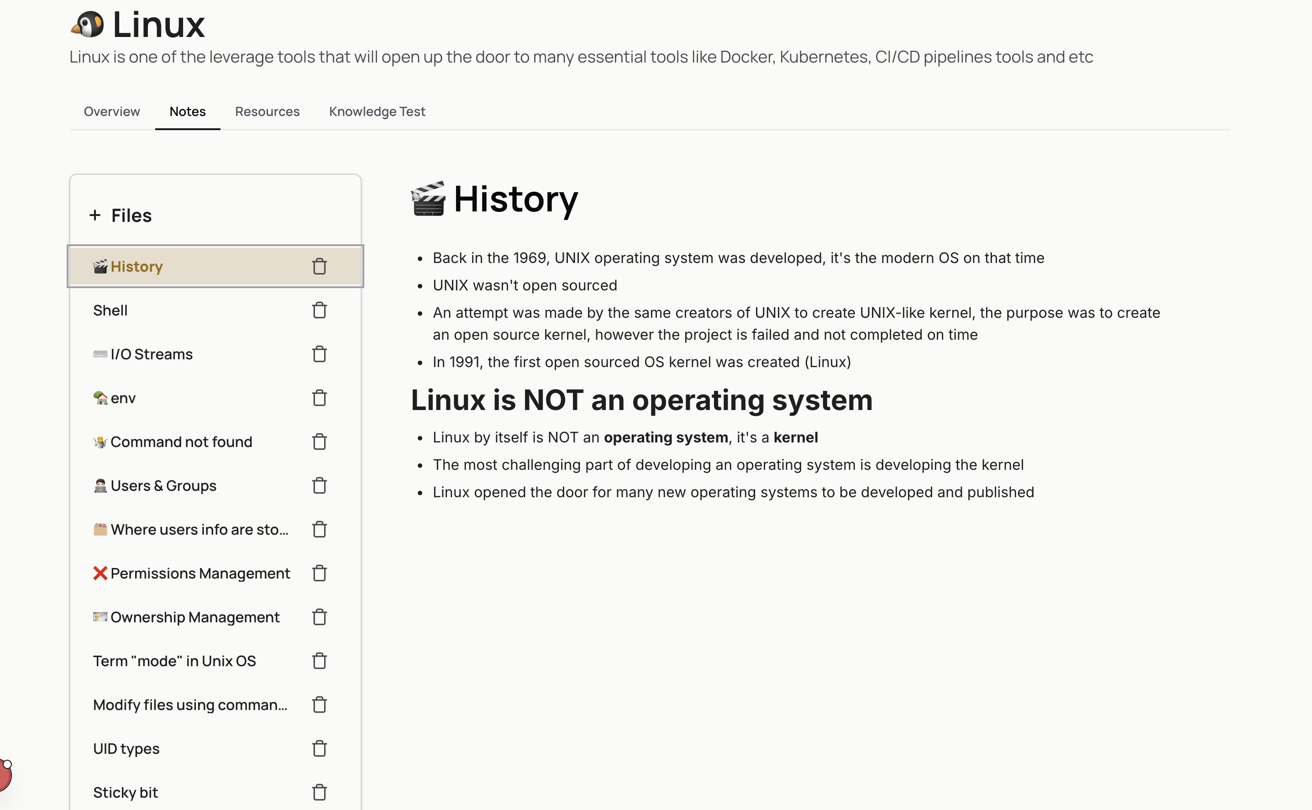Click the trash icon next to Shell
Viewport: 1312px width, 810px height.
(x=319, y=310)
